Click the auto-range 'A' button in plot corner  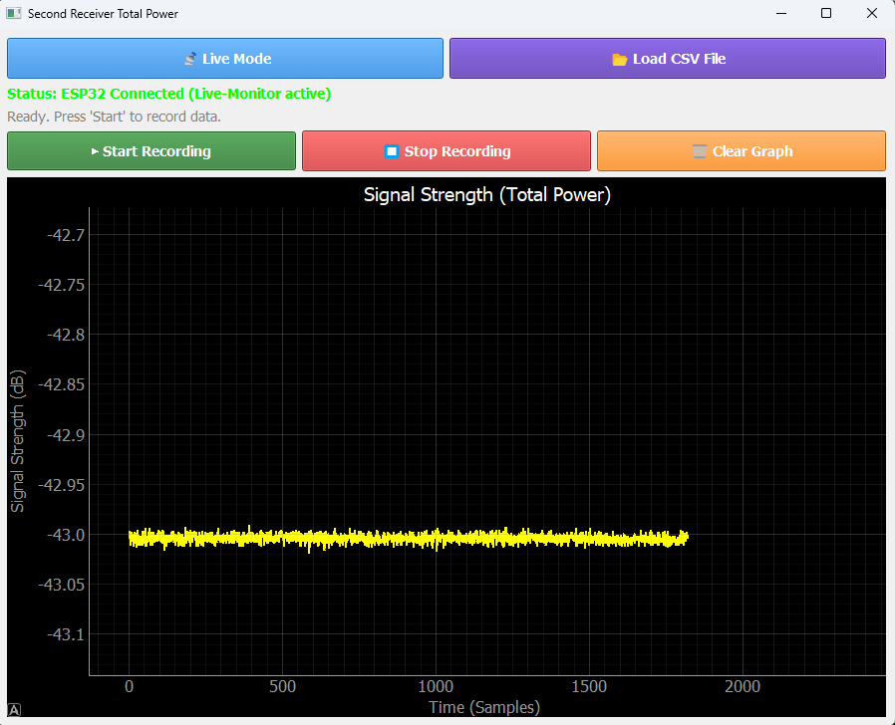[14, 710]
